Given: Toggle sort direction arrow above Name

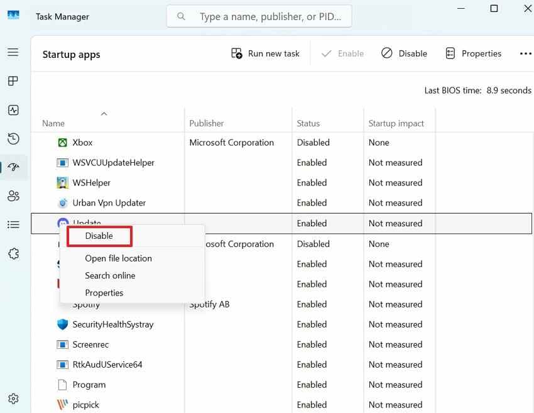Looking at the screenshot, I should tap(104, 114).
